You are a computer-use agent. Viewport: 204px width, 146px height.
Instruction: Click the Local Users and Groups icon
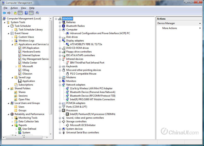tap(12, 103)
